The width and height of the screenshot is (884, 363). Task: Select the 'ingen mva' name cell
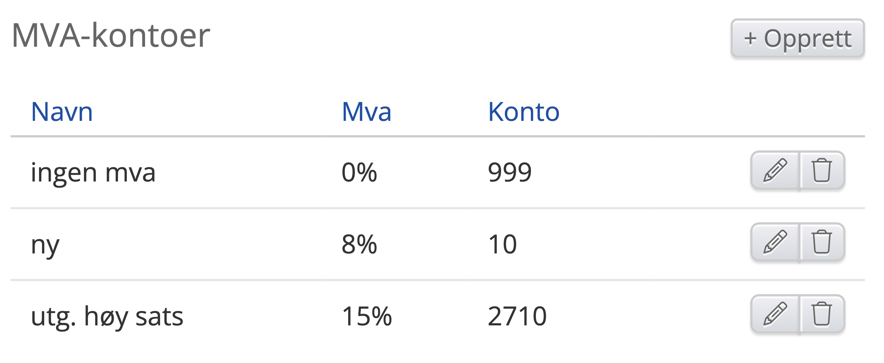click(x=93, y=172)
